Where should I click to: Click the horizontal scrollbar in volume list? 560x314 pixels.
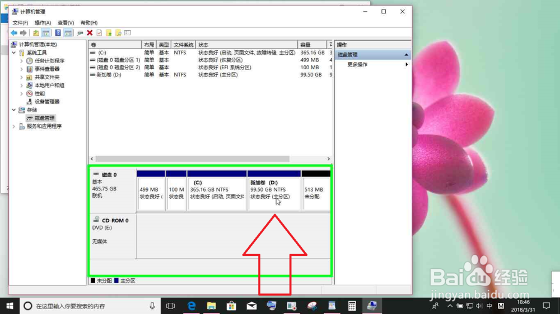coord(192,159)
